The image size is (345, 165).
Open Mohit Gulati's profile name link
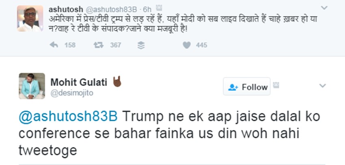coord(79,82)
